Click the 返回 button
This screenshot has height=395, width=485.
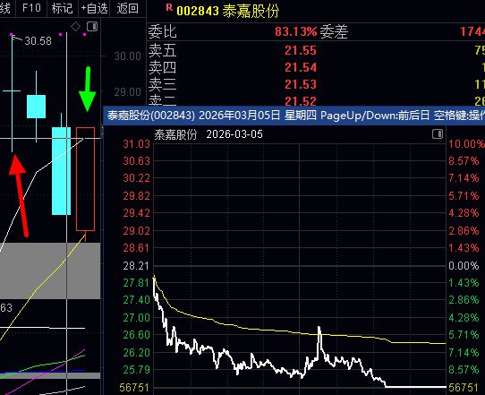click(x=127, y=8)
